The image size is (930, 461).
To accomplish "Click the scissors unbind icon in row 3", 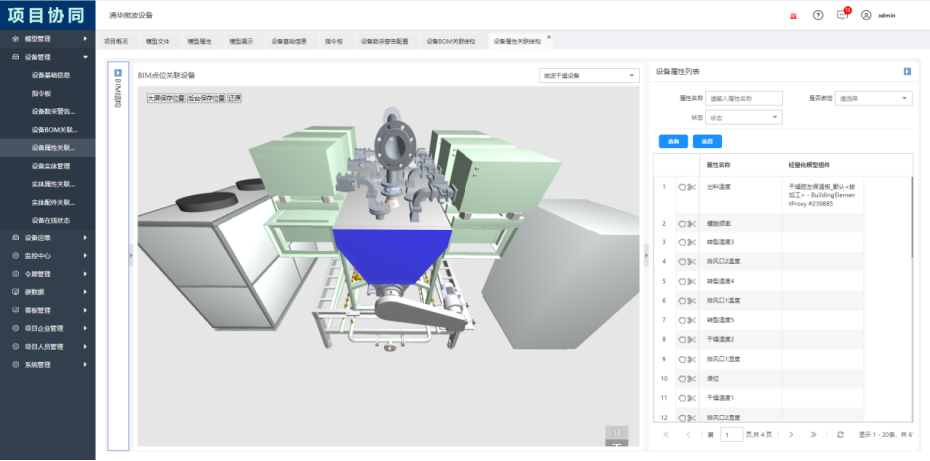I will pyautogui.click(x=691, y=242).
